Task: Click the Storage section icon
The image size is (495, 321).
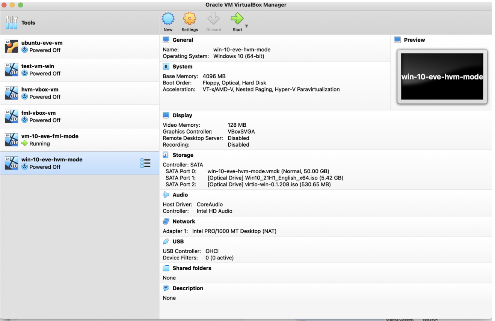Action: 165,155
